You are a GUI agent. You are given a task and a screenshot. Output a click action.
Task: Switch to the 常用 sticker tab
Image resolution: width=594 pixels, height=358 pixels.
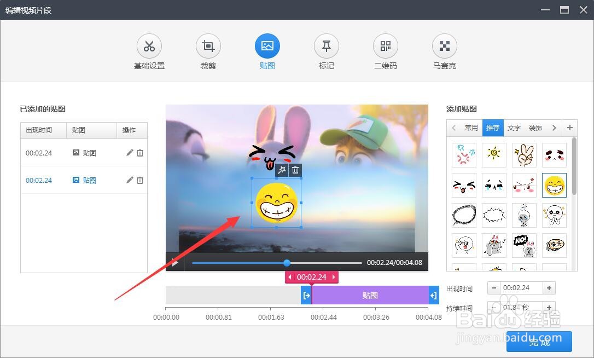(471, 128)
